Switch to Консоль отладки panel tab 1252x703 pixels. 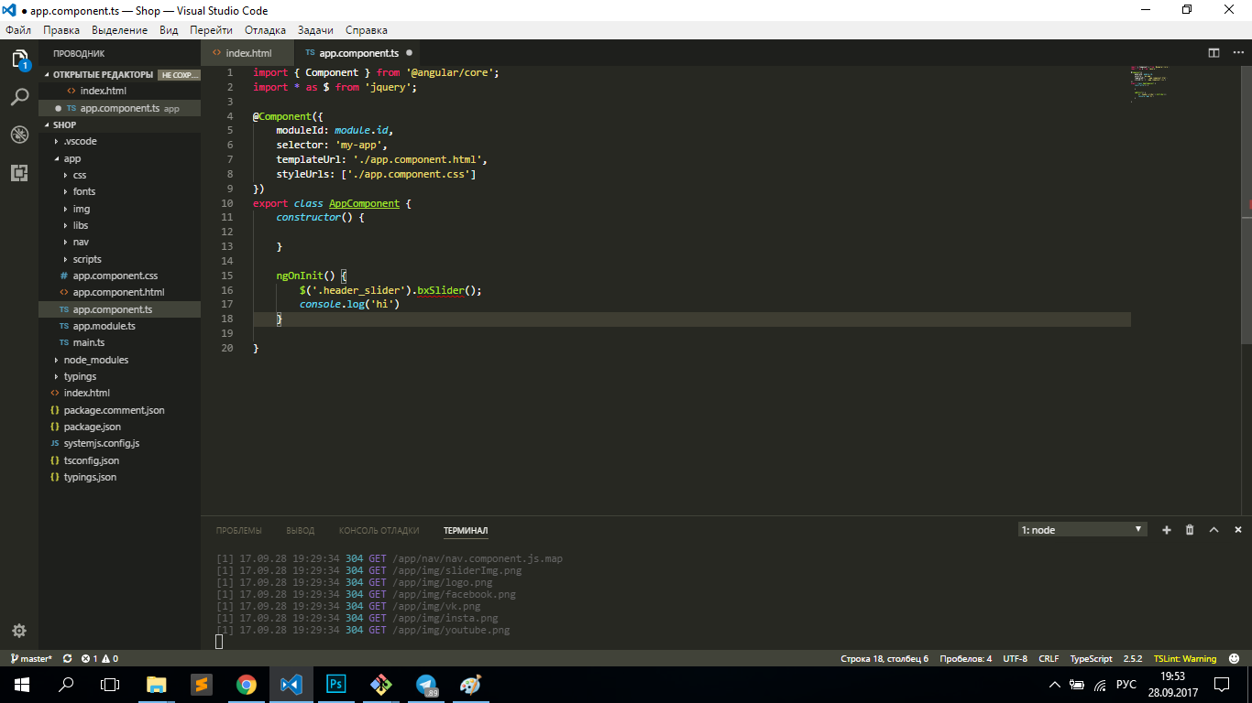tap(379, 530)
